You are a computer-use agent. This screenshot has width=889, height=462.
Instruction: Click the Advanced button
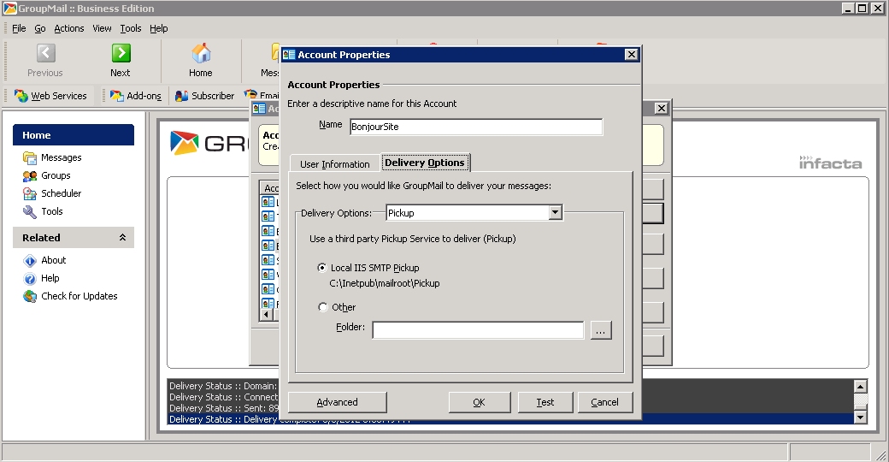coord(337,402)
